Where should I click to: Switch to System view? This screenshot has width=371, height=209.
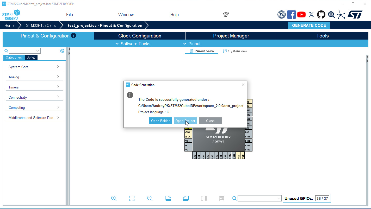pos(235,51)
